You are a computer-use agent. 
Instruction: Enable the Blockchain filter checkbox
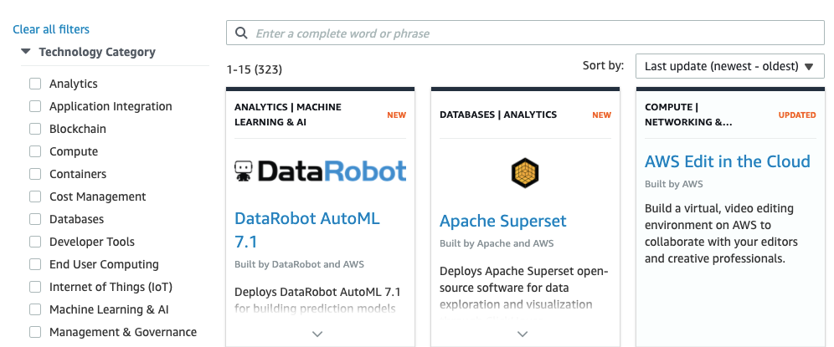[35, 129]
